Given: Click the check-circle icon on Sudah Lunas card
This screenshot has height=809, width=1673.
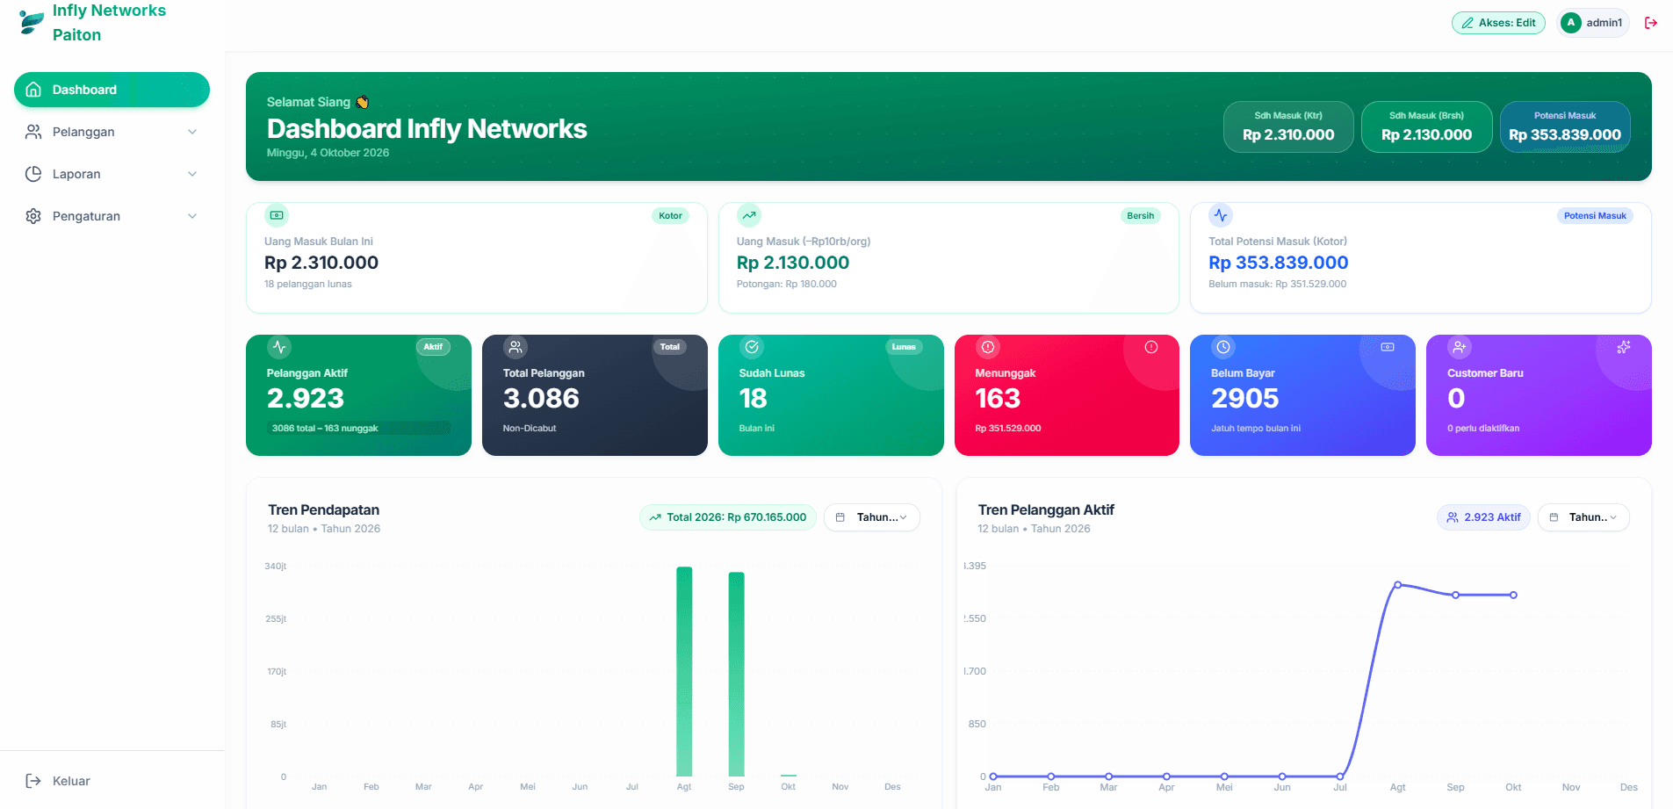Looking at the screenshot, I should pos(752,347).
